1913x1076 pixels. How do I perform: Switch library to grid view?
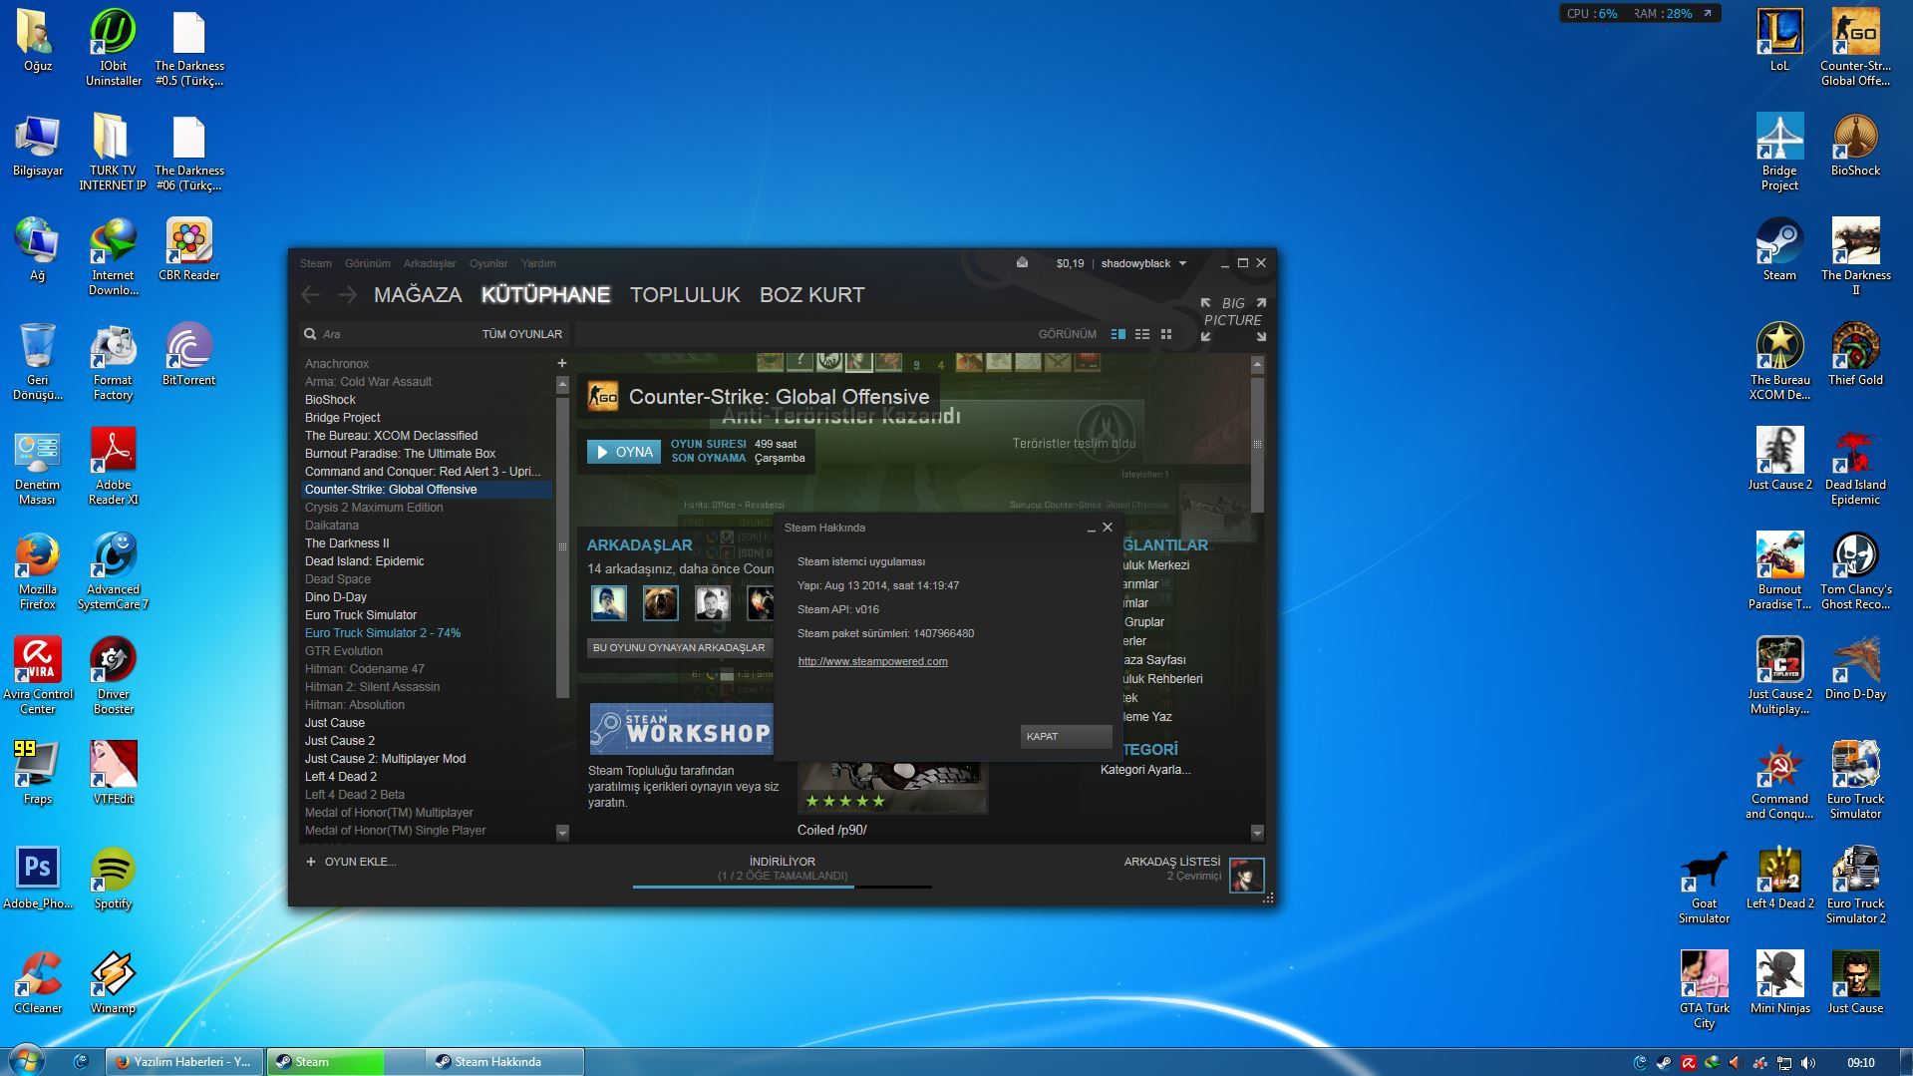point(1166,334)
